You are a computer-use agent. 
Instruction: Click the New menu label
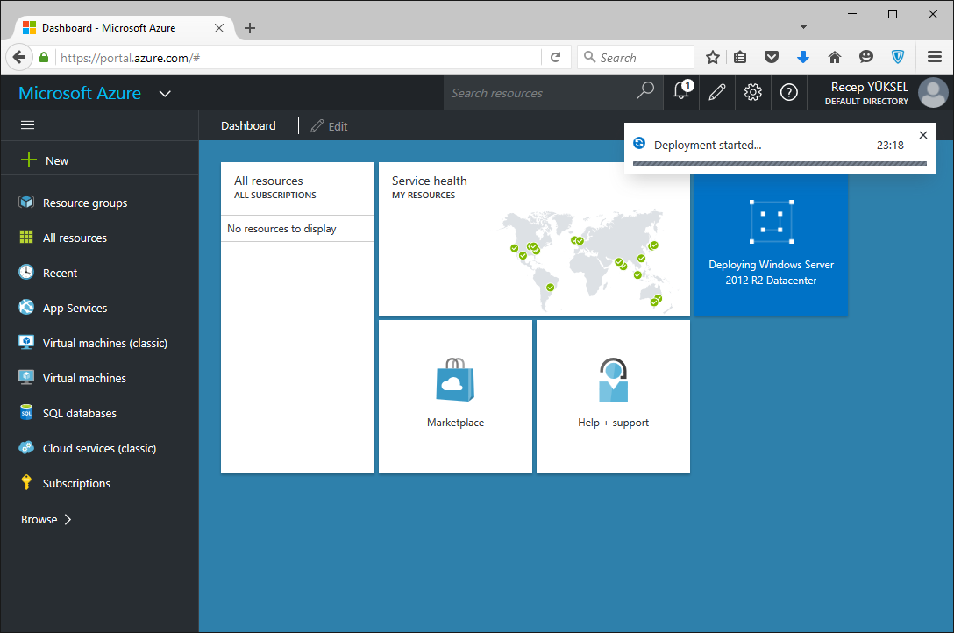[x=57, y=160]
